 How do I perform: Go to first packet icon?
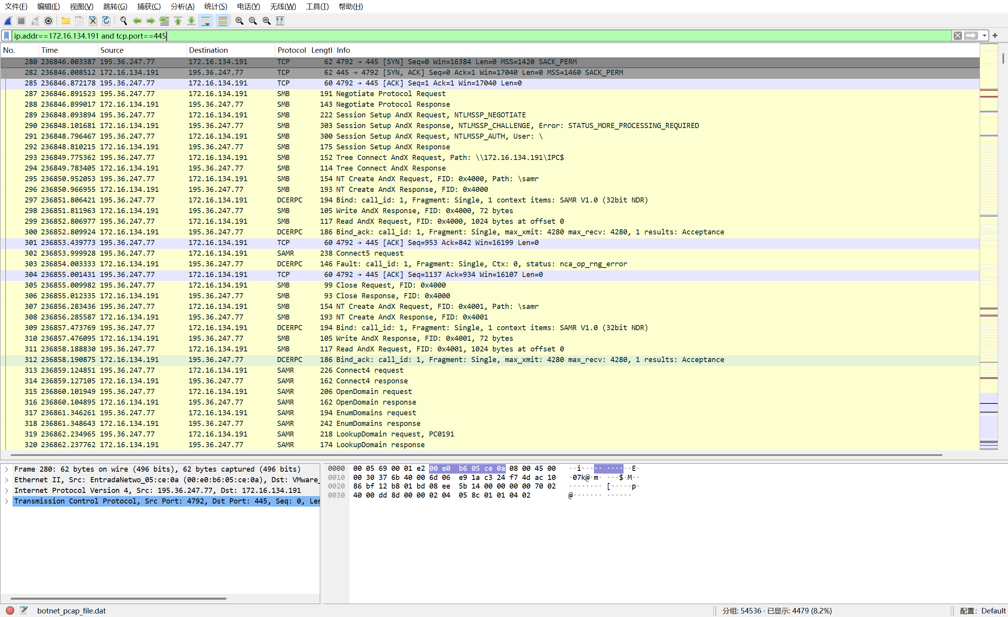tap(178, 21)
